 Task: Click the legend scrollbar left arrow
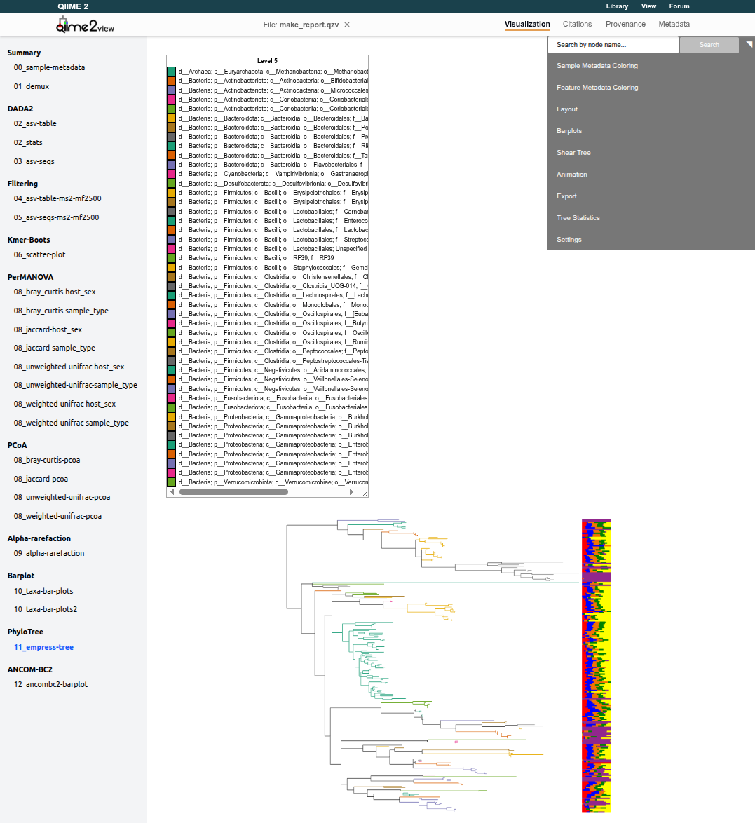pyautogui.click(x=172, y=492)
